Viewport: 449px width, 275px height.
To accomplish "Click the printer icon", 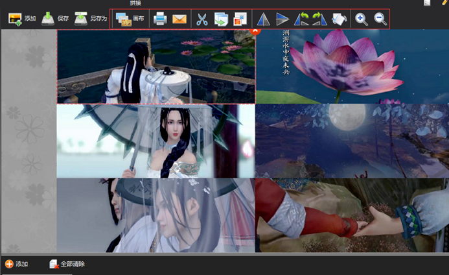I will [x=160, y=19].
